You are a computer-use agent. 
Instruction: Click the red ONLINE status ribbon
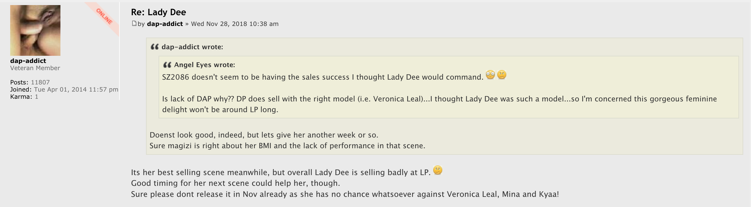pyautogui.click(x=104, y=17)
